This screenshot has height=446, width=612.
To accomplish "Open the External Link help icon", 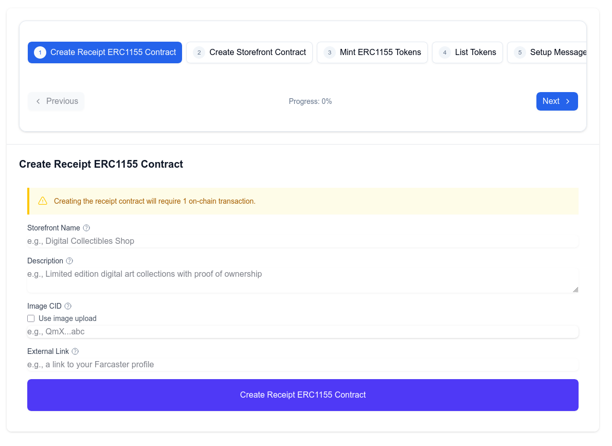I will [x=75, y=351].
